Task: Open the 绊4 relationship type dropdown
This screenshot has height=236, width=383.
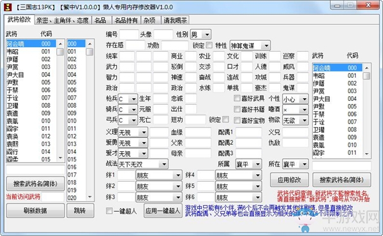Action: coord(239,175)
